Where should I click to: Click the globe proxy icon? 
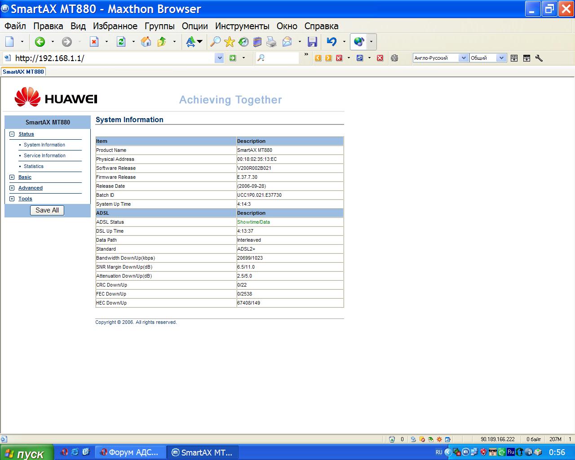[x=358, y=42]
